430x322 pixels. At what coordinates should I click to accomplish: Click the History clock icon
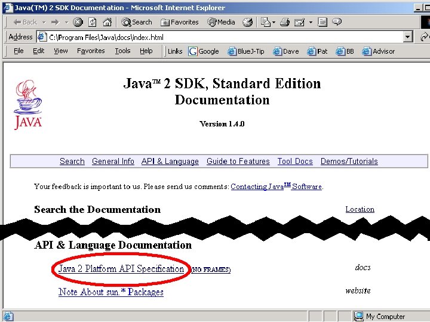coord(247,22)
